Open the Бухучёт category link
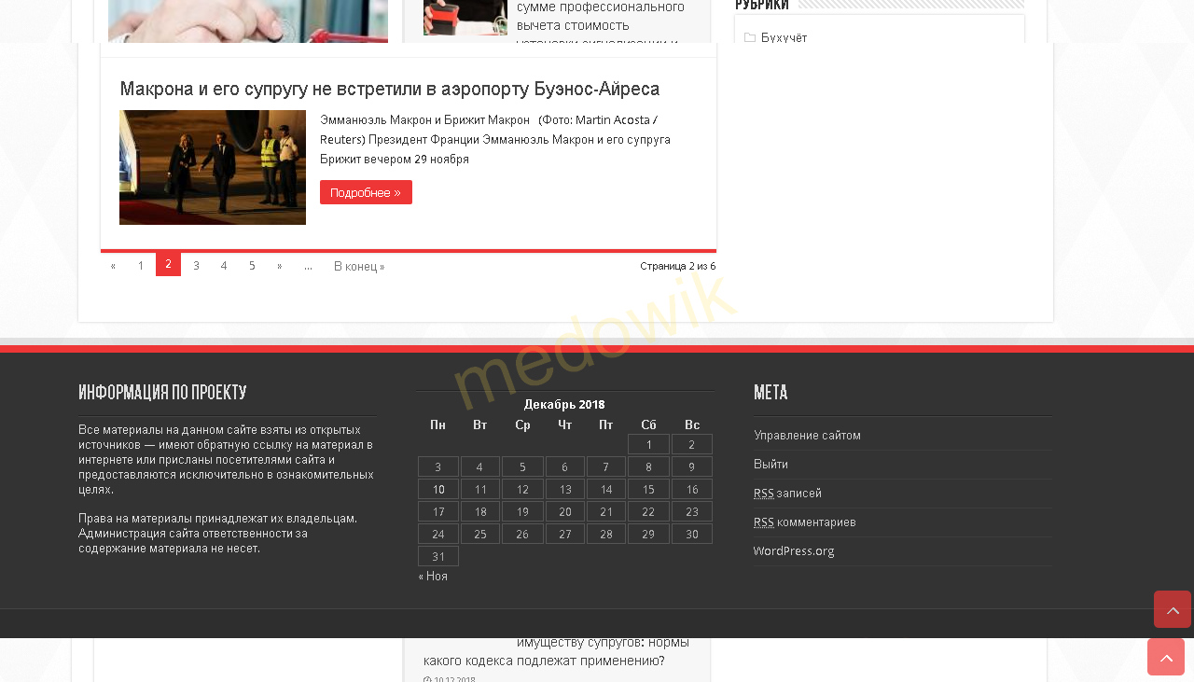This screenshot has width=1194, height=682. point(784,37)
